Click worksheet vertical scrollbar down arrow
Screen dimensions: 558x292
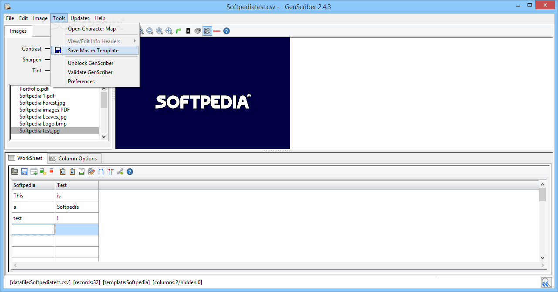[x=542, y=258]
